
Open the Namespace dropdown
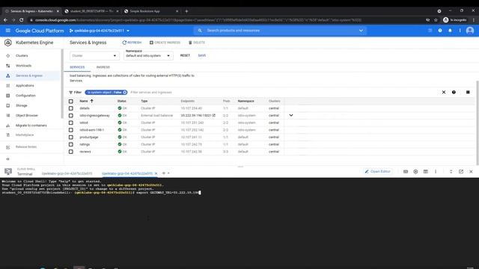[148, 55]
